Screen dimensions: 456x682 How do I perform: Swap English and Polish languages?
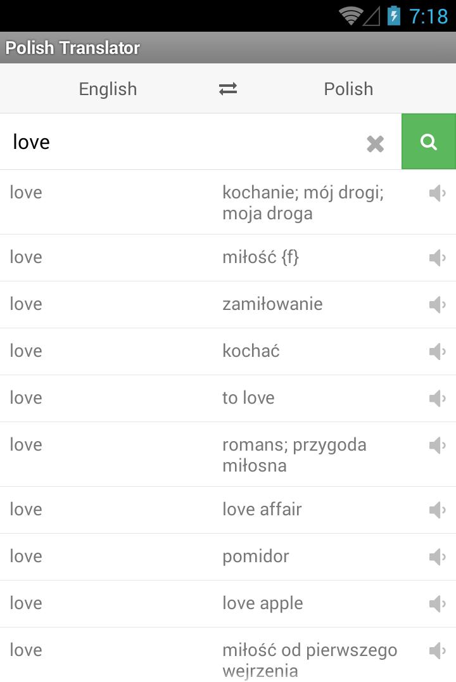[x=228, y=89]
